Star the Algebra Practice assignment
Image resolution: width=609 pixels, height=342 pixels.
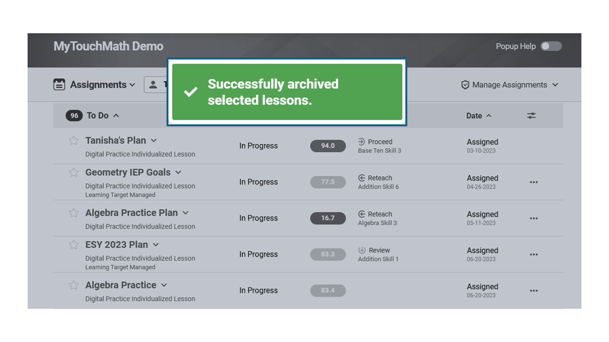pyautogui.click(x=74, y=285)
